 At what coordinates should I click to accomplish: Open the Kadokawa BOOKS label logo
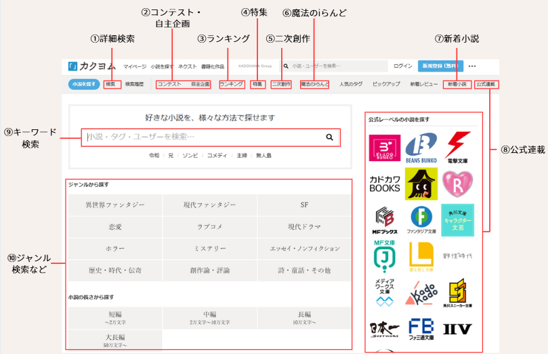tap(384, 184)
